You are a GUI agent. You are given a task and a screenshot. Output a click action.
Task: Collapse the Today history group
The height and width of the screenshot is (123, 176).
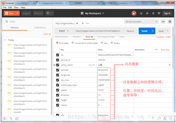(x=5, y=40)
